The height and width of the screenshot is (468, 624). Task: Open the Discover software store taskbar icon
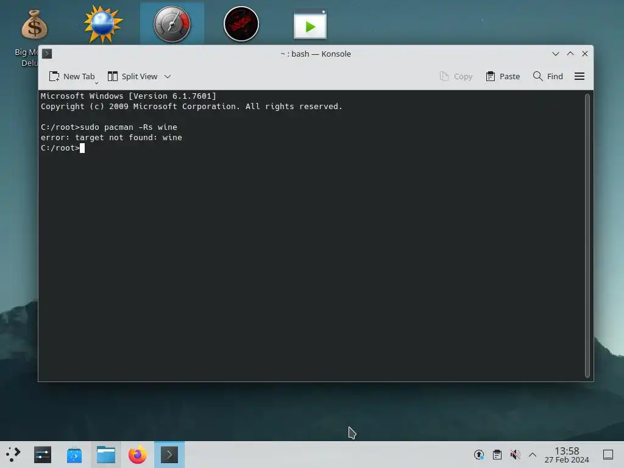coord(74,455)
